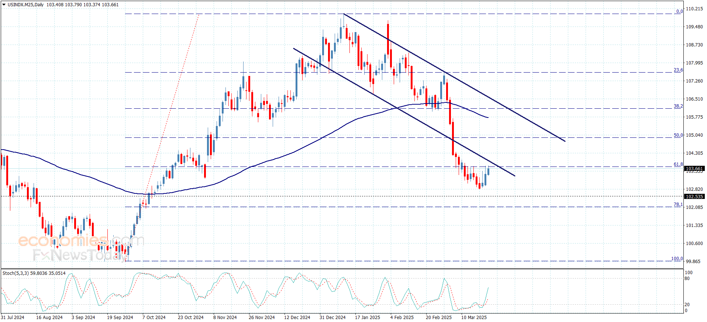Viewport: 707px width, 322px height.
Task: Click the 106.510 price axis label
Action: pyautogui.click(x=694, y=99)
